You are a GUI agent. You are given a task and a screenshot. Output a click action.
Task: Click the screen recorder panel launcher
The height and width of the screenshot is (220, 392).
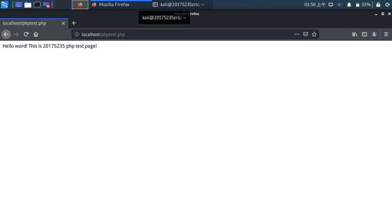pyautogui.click(x=46, y=5)
